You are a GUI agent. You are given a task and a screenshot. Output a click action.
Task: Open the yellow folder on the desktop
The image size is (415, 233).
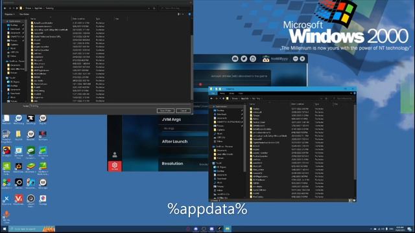[x=18, y=134]
